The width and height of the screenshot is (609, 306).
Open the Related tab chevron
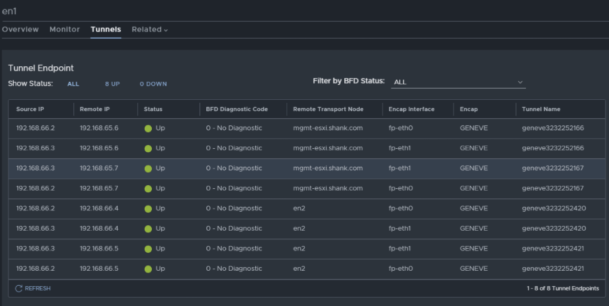coord(166,30)
